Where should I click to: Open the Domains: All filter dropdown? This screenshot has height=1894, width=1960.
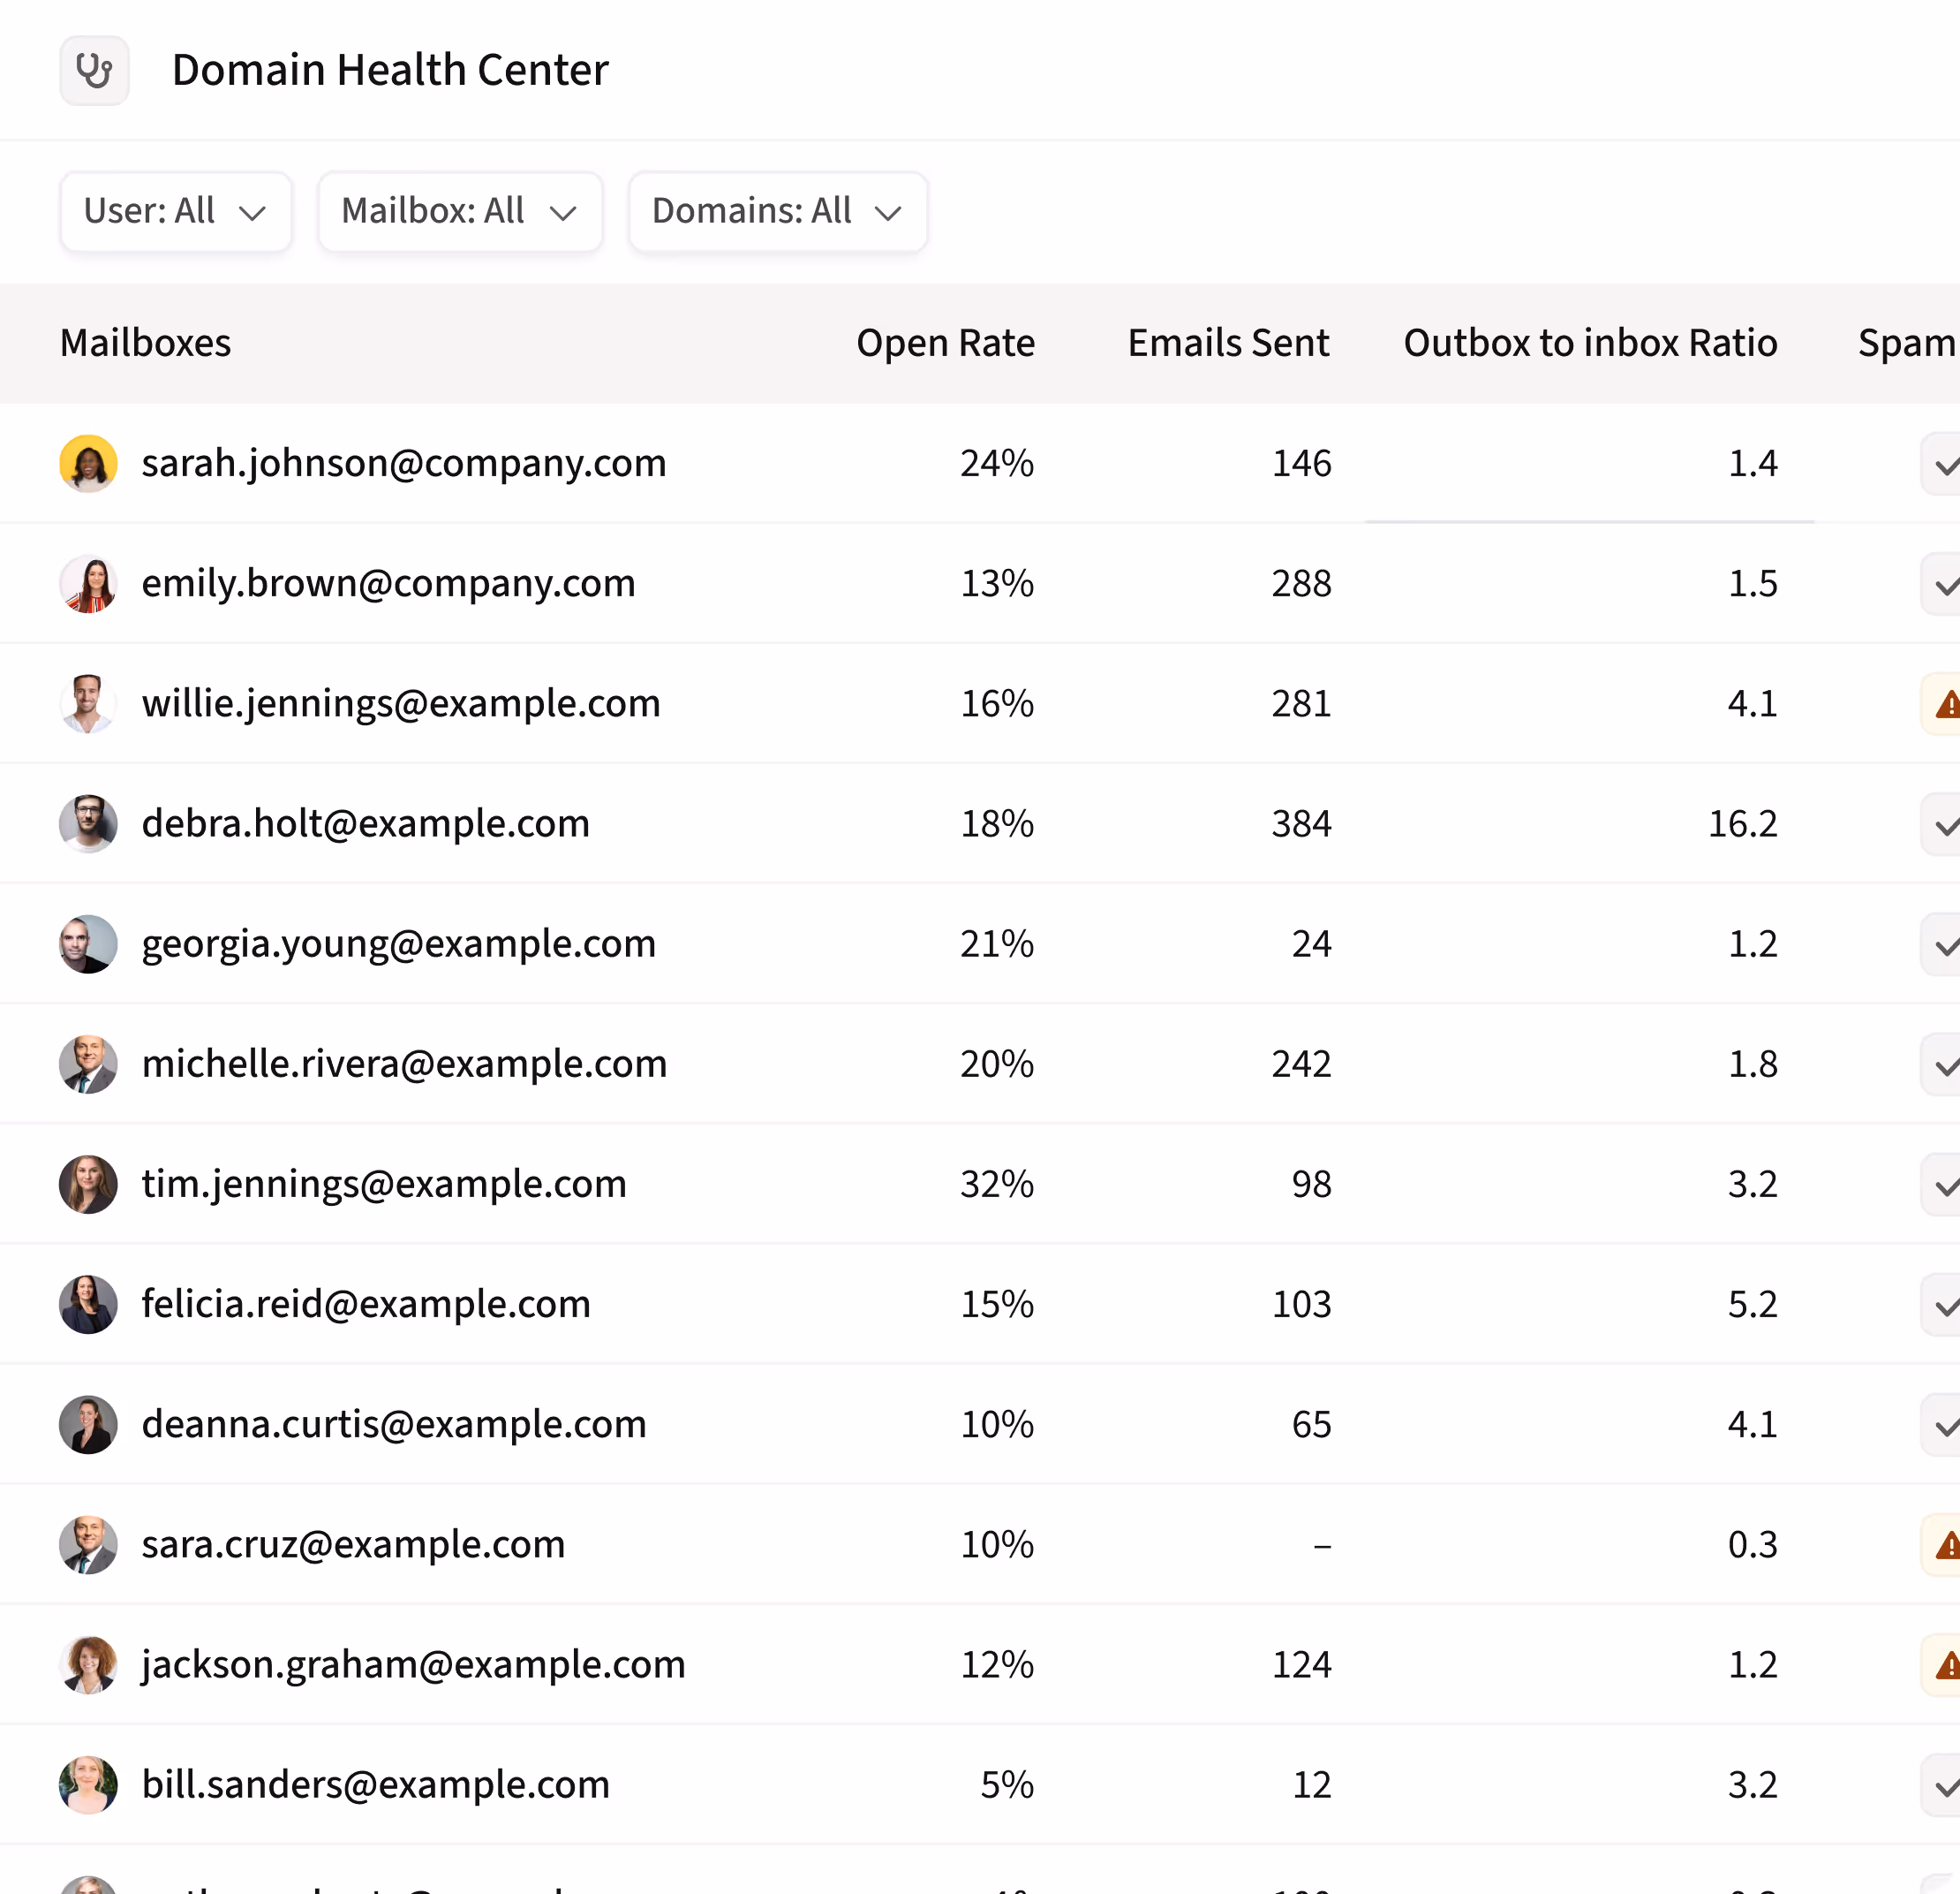coord(777,211)
